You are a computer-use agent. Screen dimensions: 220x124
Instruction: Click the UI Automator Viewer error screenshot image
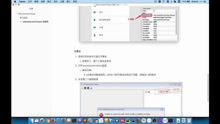(x=131, y=100)
